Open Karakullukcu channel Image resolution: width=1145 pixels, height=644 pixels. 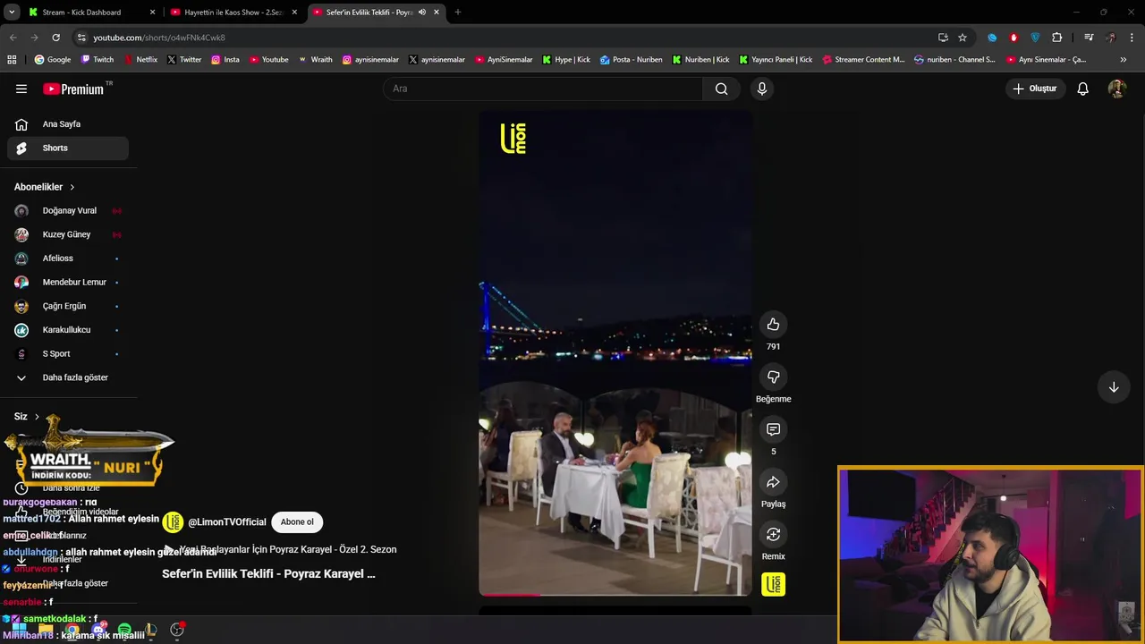(68, 330)
